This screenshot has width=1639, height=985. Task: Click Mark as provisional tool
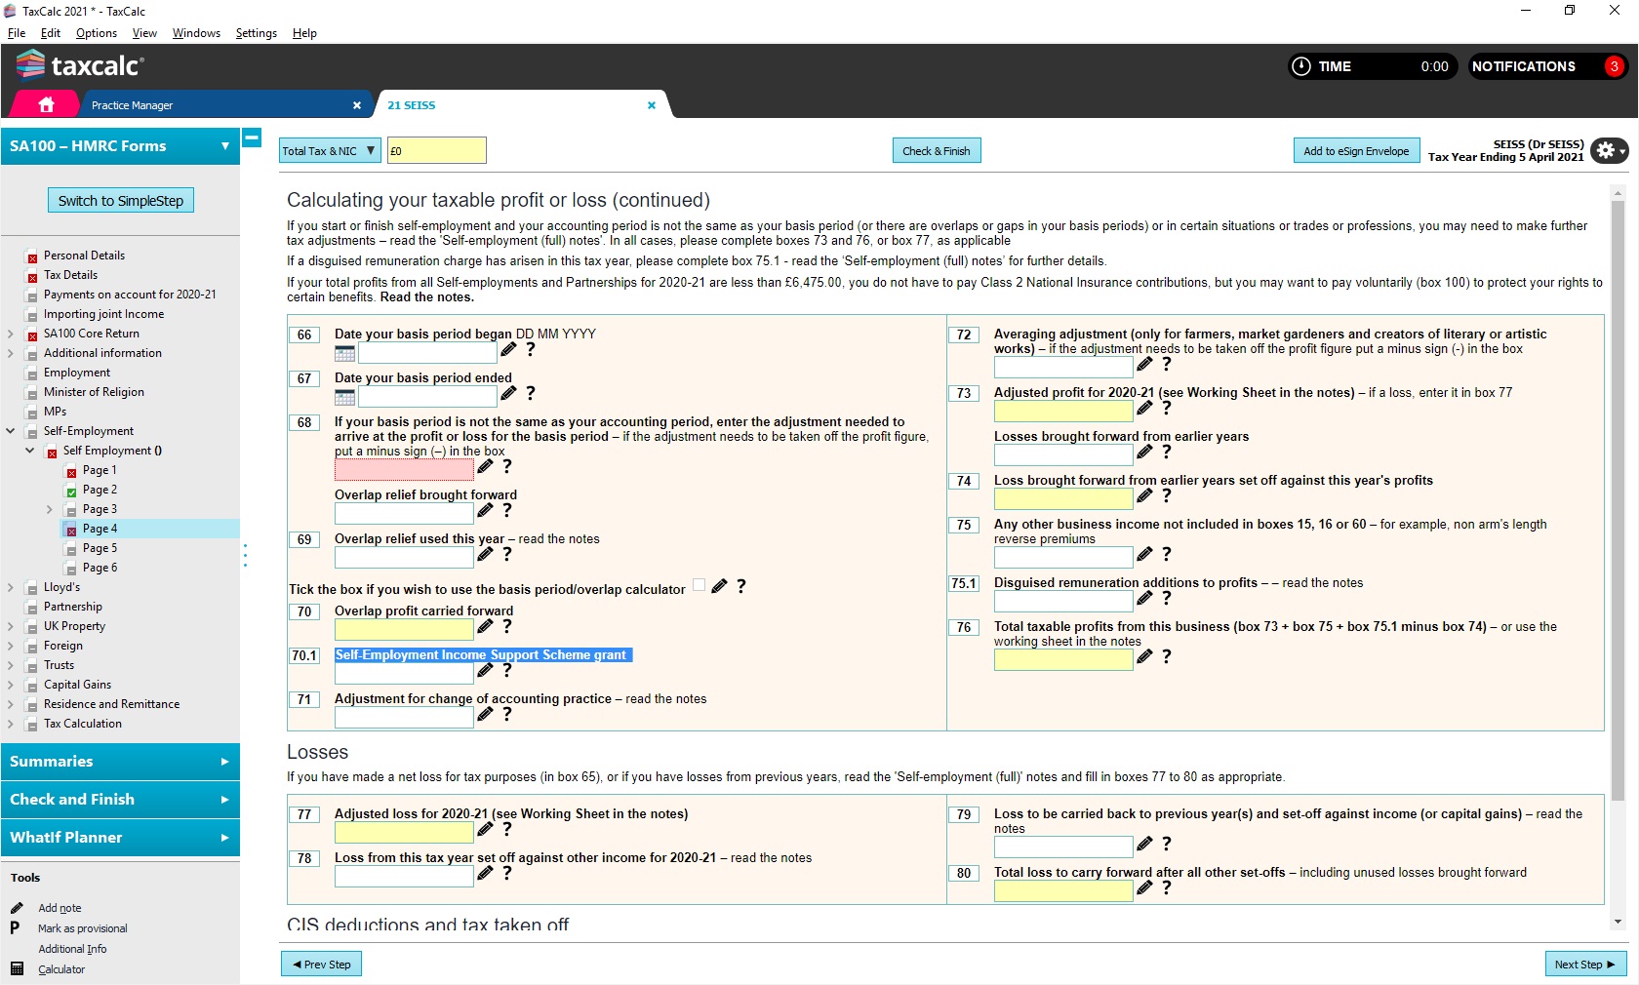(82, 928)
